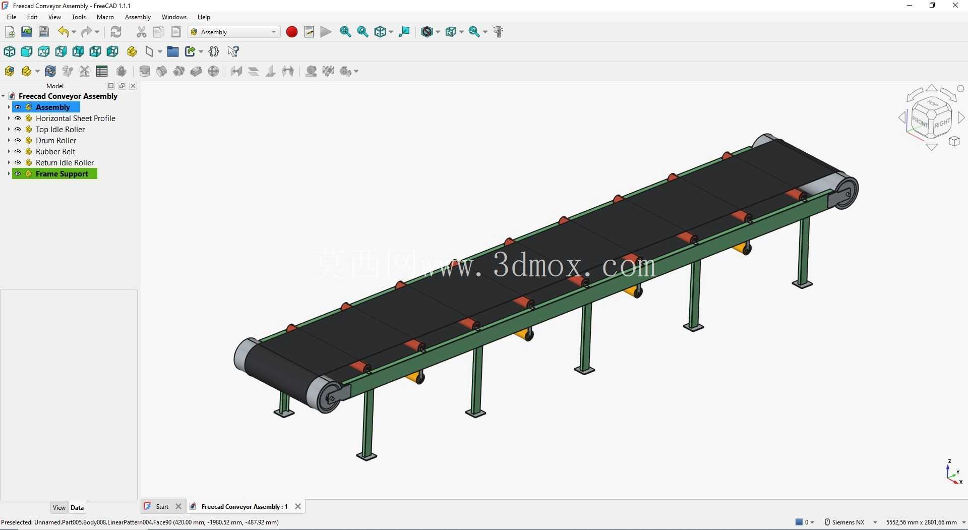The height and width of the screenshot is (530, 968).
Task: Add a variable set with the braces icon
Action: (x=214, y=51)
